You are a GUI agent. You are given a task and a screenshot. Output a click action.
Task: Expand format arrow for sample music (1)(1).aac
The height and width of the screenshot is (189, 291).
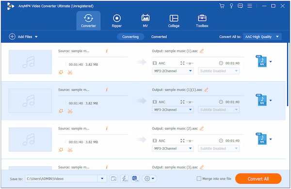click(x=271, y=101)
